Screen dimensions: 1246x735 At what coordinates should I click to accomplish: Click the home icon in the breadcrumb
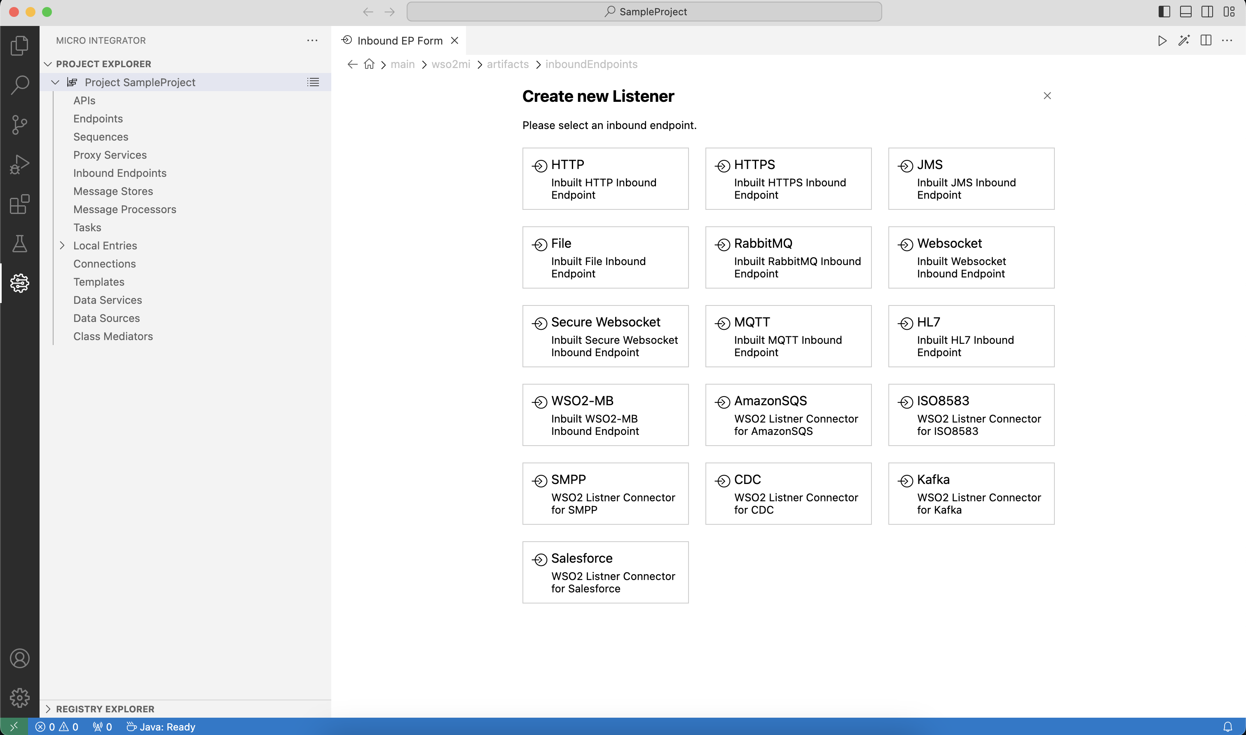coord(369,64)
